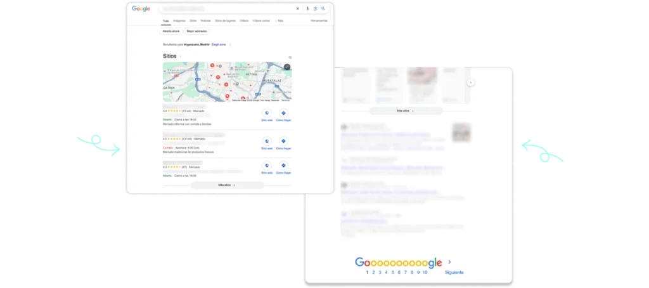Expand Más sitios in the blurred panel

[406, 110]
